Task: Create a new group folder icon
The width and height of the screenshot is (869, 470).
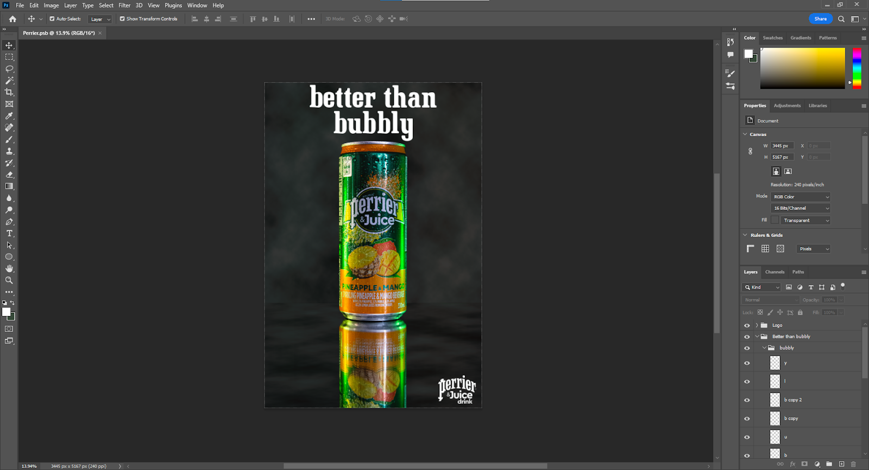Action: [829, 464]
